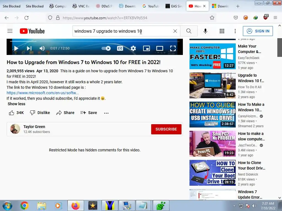Open tracking protection shield icon
282x211 pixels.
(50, 18)
